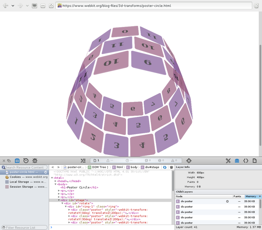Reload the page from the address bar
The height and width of the screenshot is (230, 262).
pos(256,6)
